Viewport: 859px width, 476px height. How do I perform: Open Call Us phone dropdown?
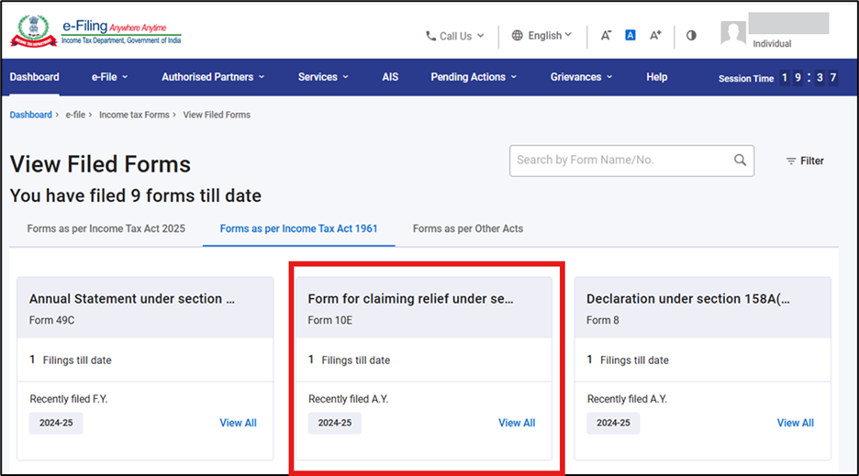click(454, 36)
